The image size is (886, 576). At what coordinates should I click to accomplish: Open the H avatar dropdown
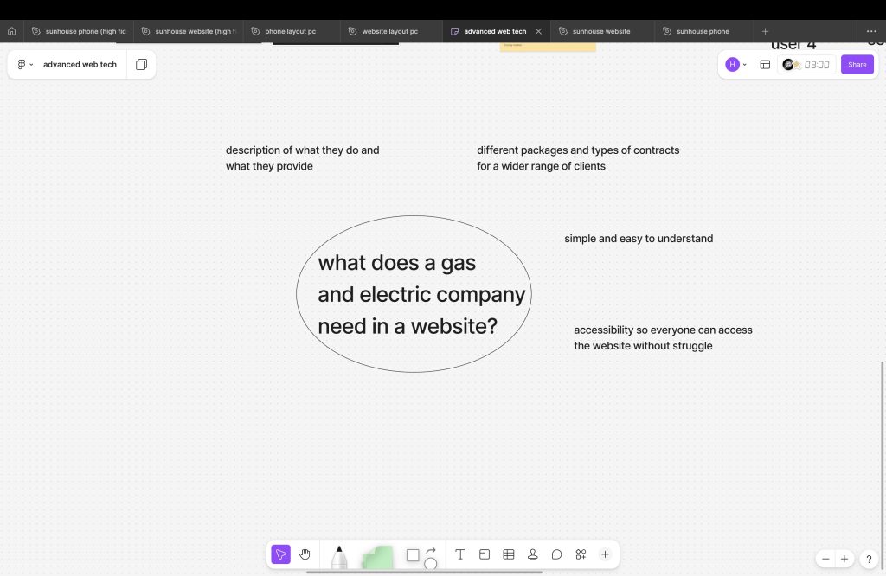[735, 65]
